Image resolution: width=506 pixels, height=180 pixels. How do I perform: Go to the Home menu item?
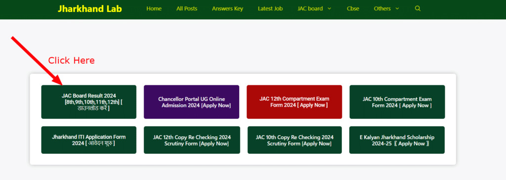[x=154, y=9]
